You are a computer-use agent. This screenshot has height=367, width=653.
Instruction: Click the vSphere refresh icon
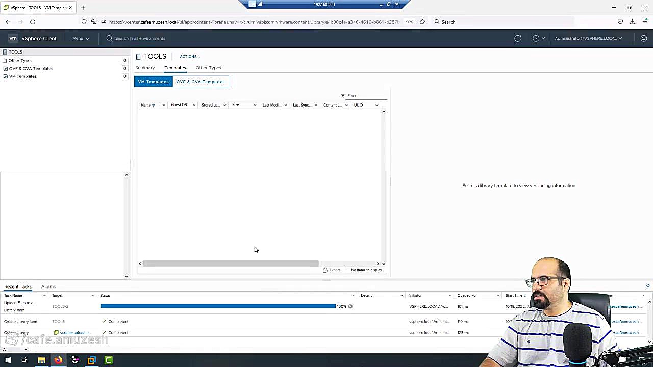pyautogui.click(x=518, y=38)
